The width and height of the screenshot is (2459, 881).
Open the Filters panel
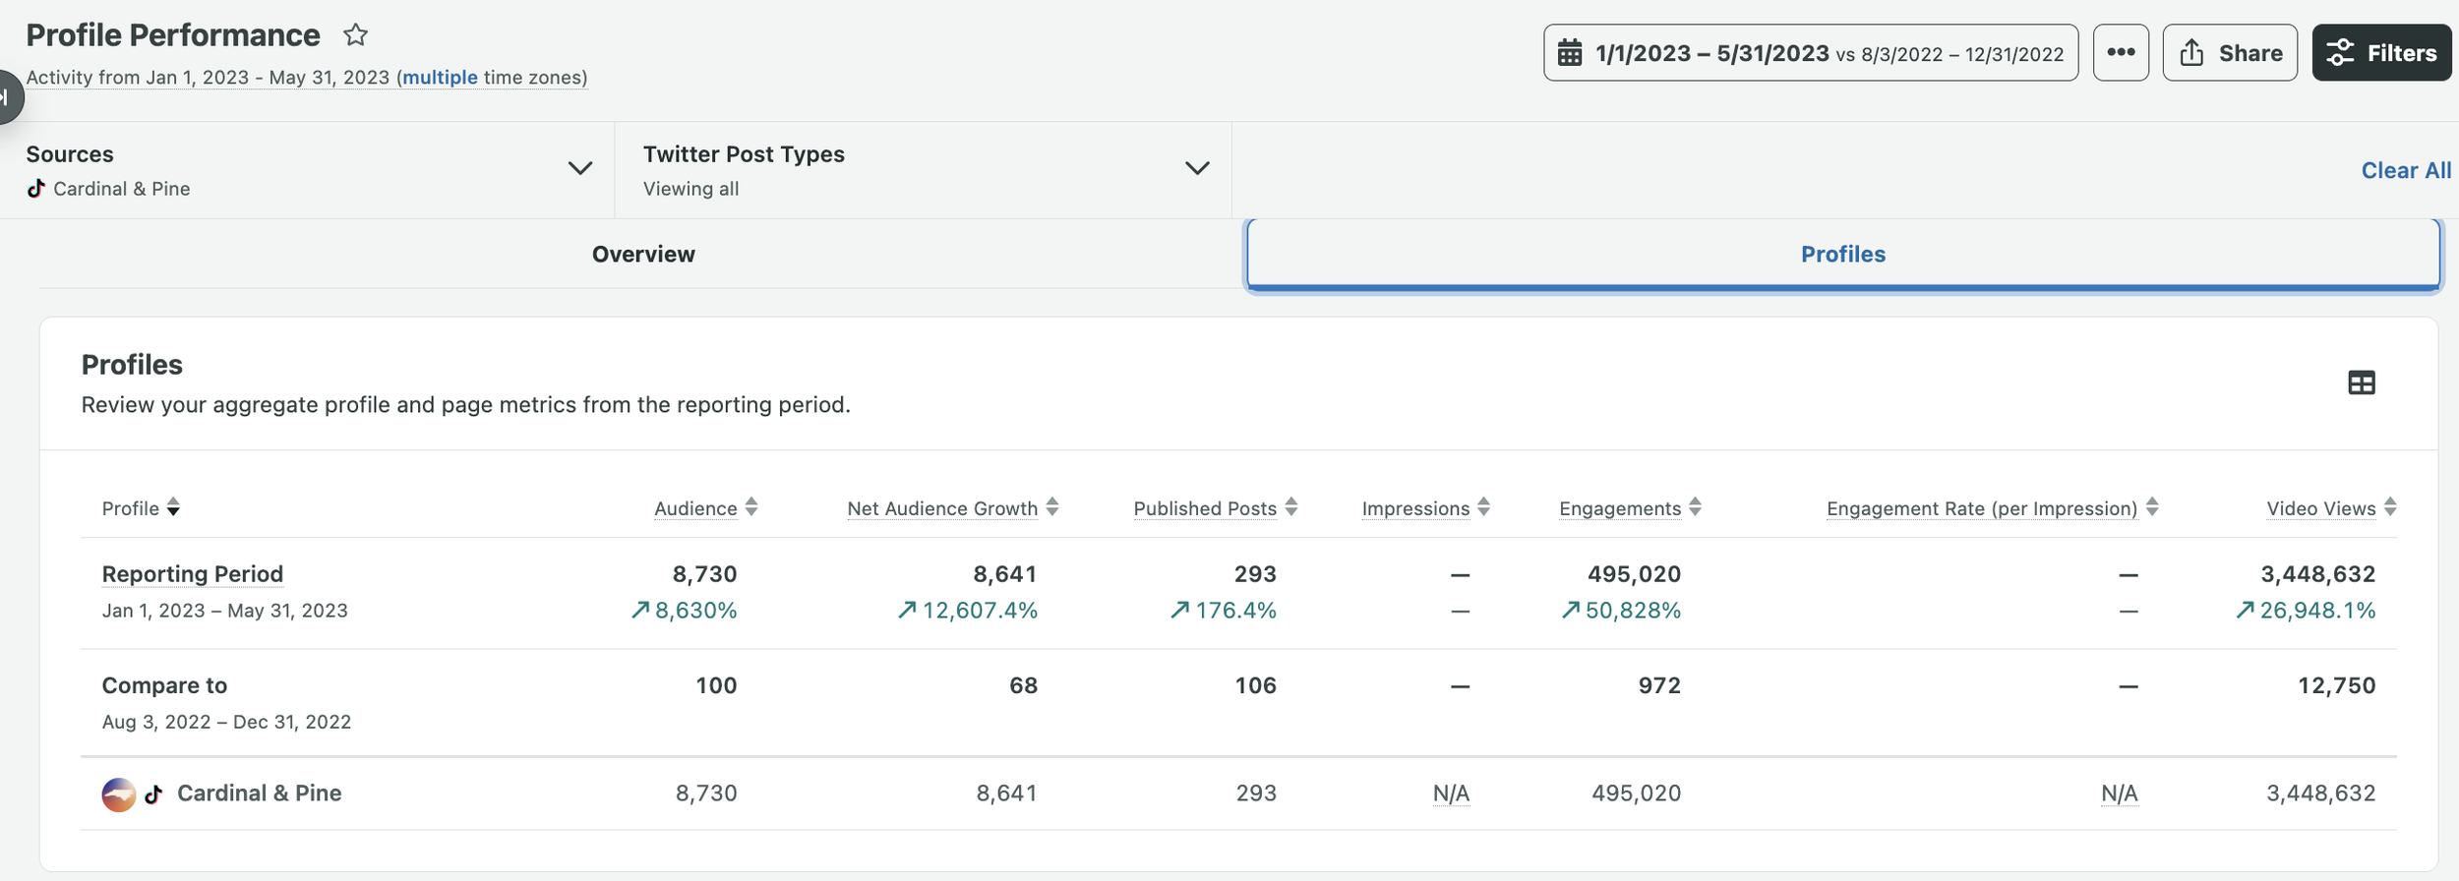coord(2381,53)
